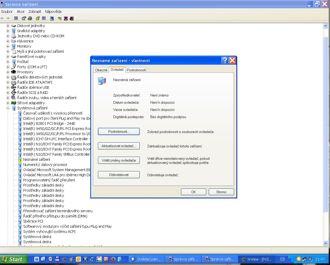Click the action pane toolbar icon beside Help
The height and width of the screenshot is (265, 330).
[x=44, y=18]
